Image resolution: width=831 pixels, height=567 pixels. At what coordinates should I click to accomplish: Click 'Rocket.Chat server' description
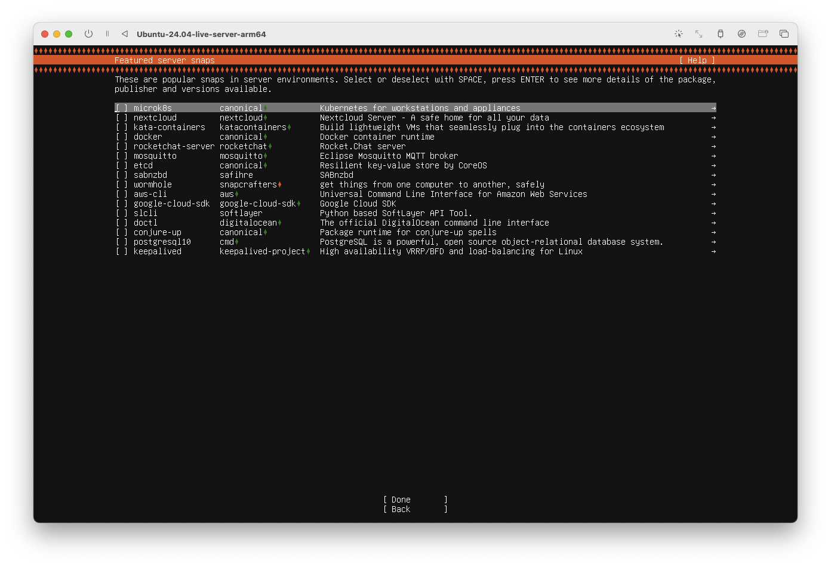[x=363, y=146]
